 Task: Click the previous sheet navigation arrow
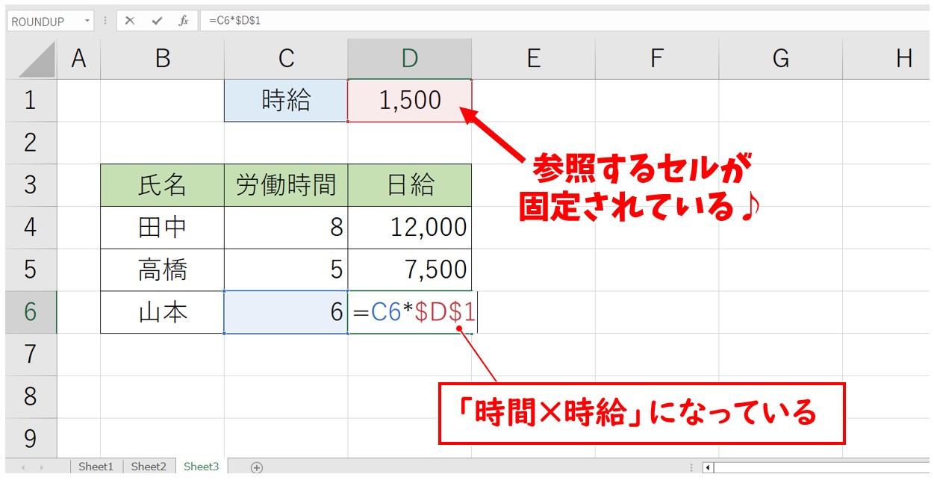pyautogui.click(x=23, y=467)
